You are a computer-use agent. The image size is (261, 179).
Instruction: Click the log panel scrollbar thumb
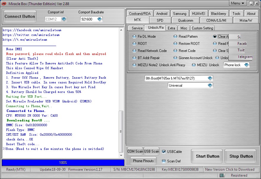(x=121, y=132)
